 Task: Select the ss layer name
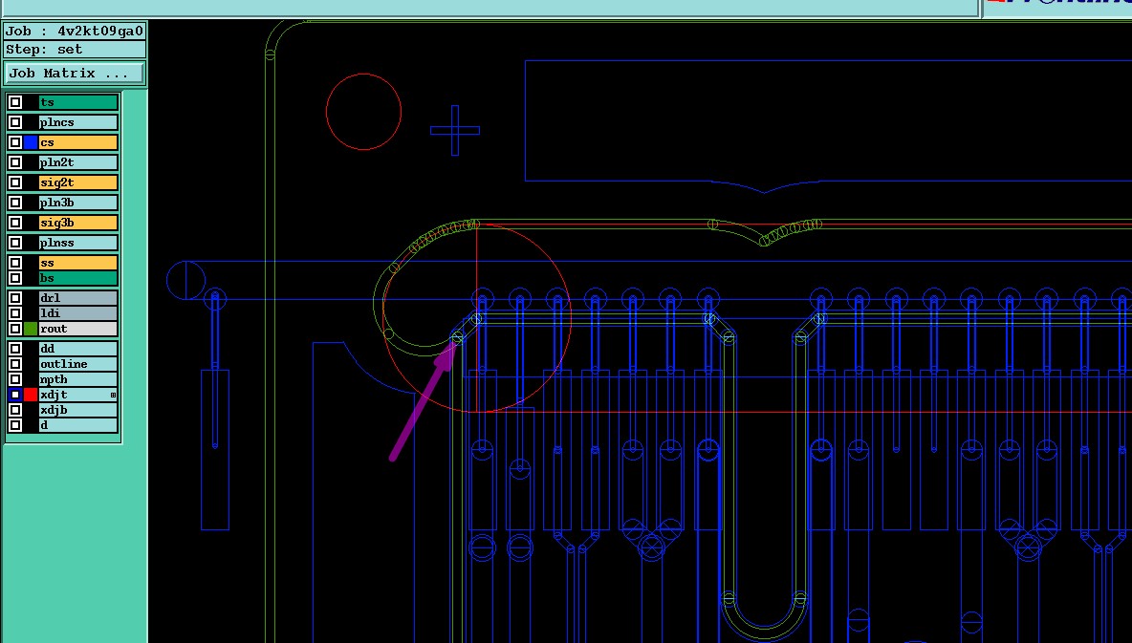click(78, 263)
